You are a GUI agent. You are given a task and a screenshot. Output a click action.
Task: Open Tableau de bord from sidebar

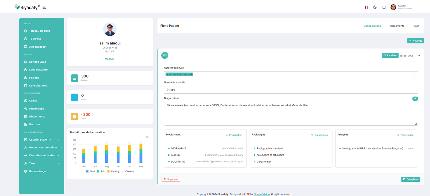click(39, 31)
